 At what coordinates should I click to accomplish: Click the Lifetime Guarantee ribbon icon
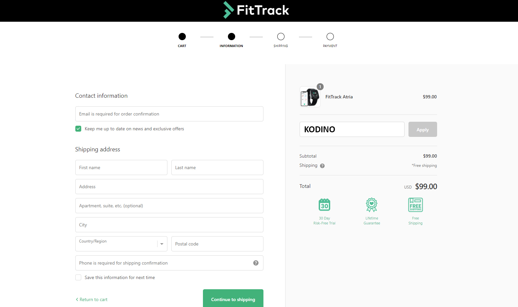372,205
